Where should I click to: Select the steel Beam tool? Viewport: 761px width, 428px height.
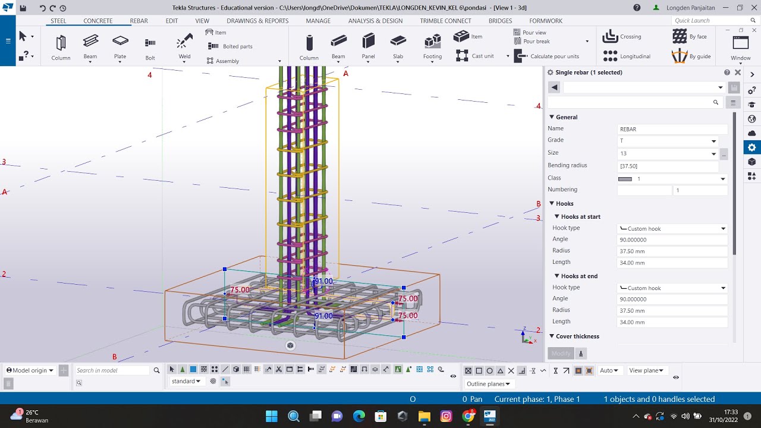pyautogui.click(x=90, y=46)
